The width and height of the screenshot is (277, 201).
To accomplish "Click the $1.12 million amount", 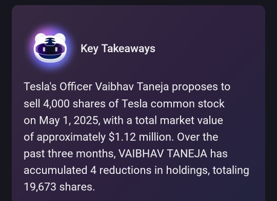I will pos(140,137).
